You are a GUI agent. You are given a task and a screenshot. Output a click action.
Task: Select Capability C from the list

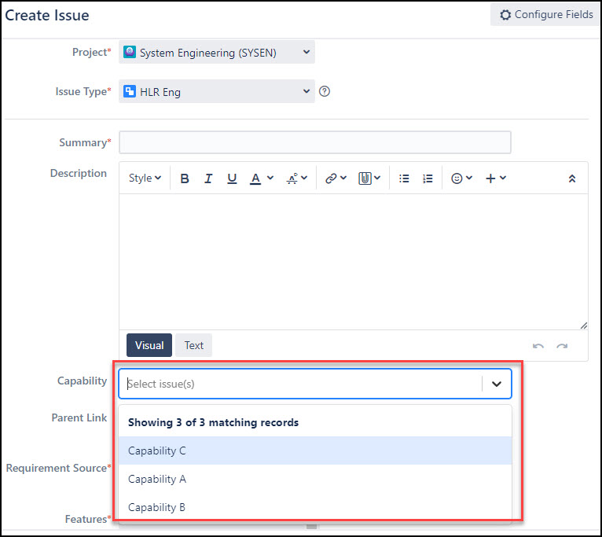click(315, 451)
